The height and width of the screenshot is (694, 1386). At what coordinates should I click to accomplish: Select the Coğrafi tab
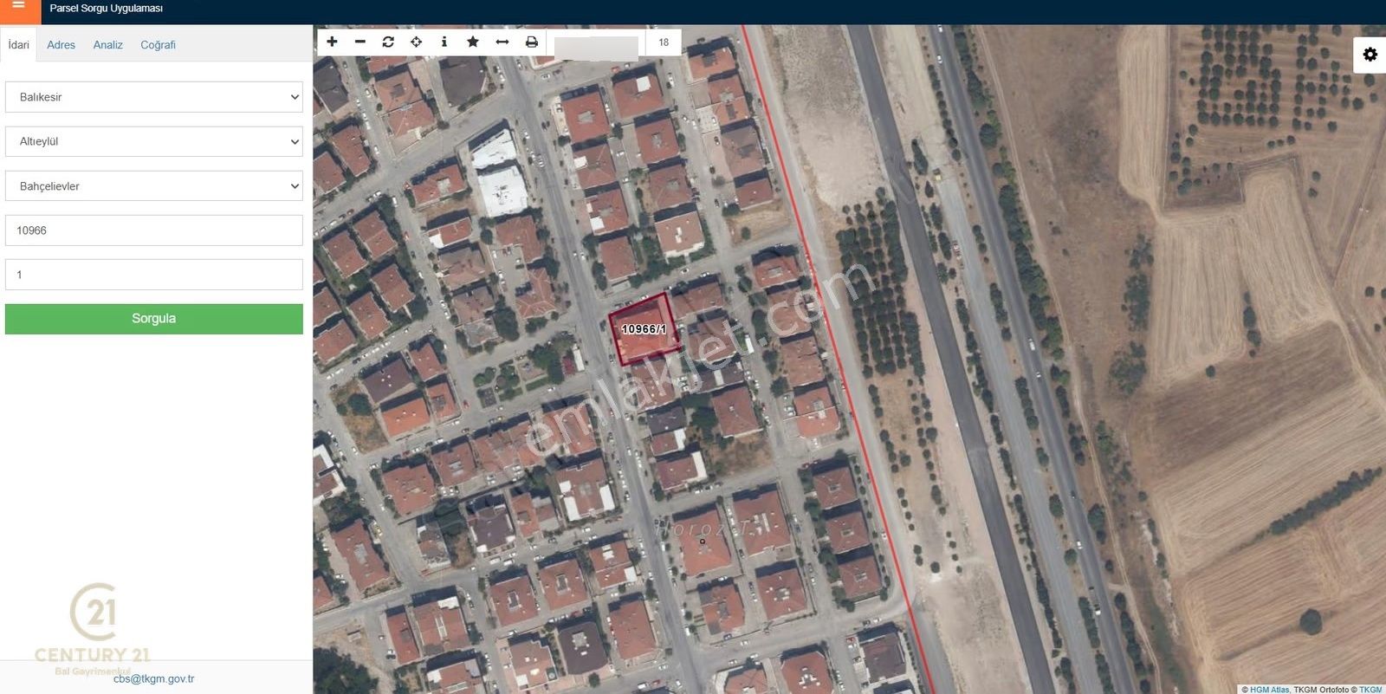pos(158,45)
